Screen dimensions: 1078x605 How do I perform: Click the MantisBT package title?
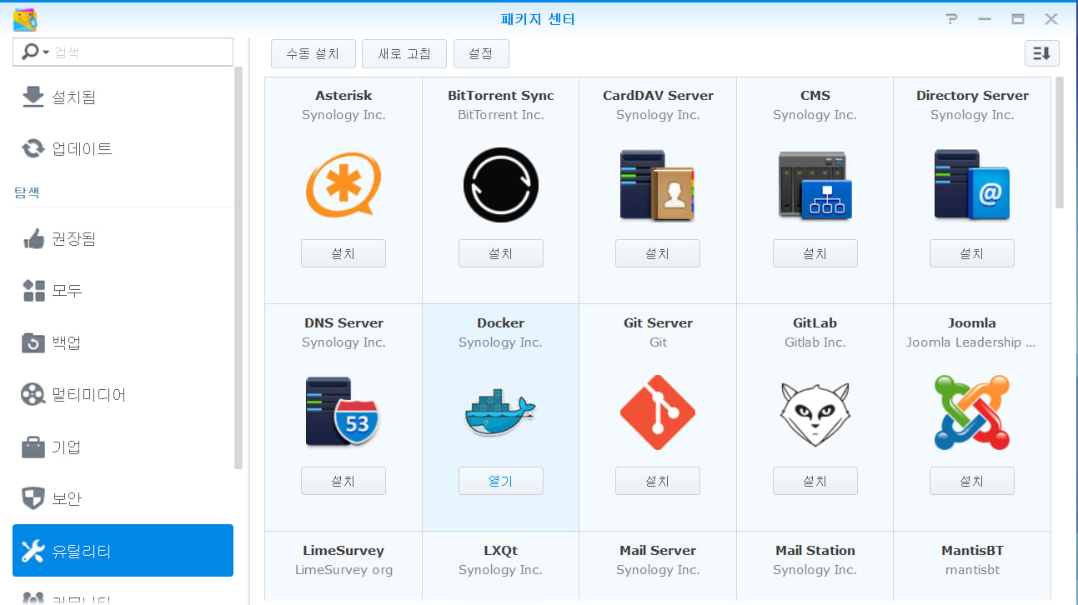click(x=972, y=551)
